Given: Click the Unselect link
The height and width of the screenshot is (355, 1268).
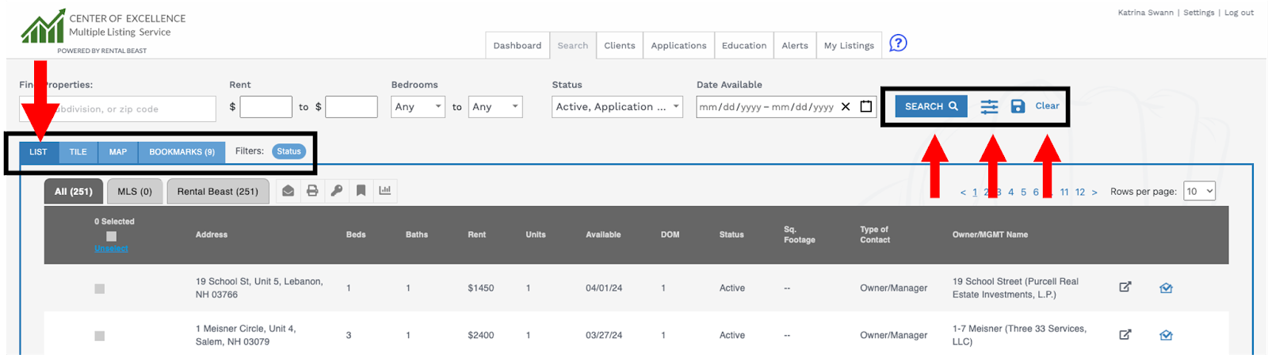Looking at the screenshot, I should (111, 248).
